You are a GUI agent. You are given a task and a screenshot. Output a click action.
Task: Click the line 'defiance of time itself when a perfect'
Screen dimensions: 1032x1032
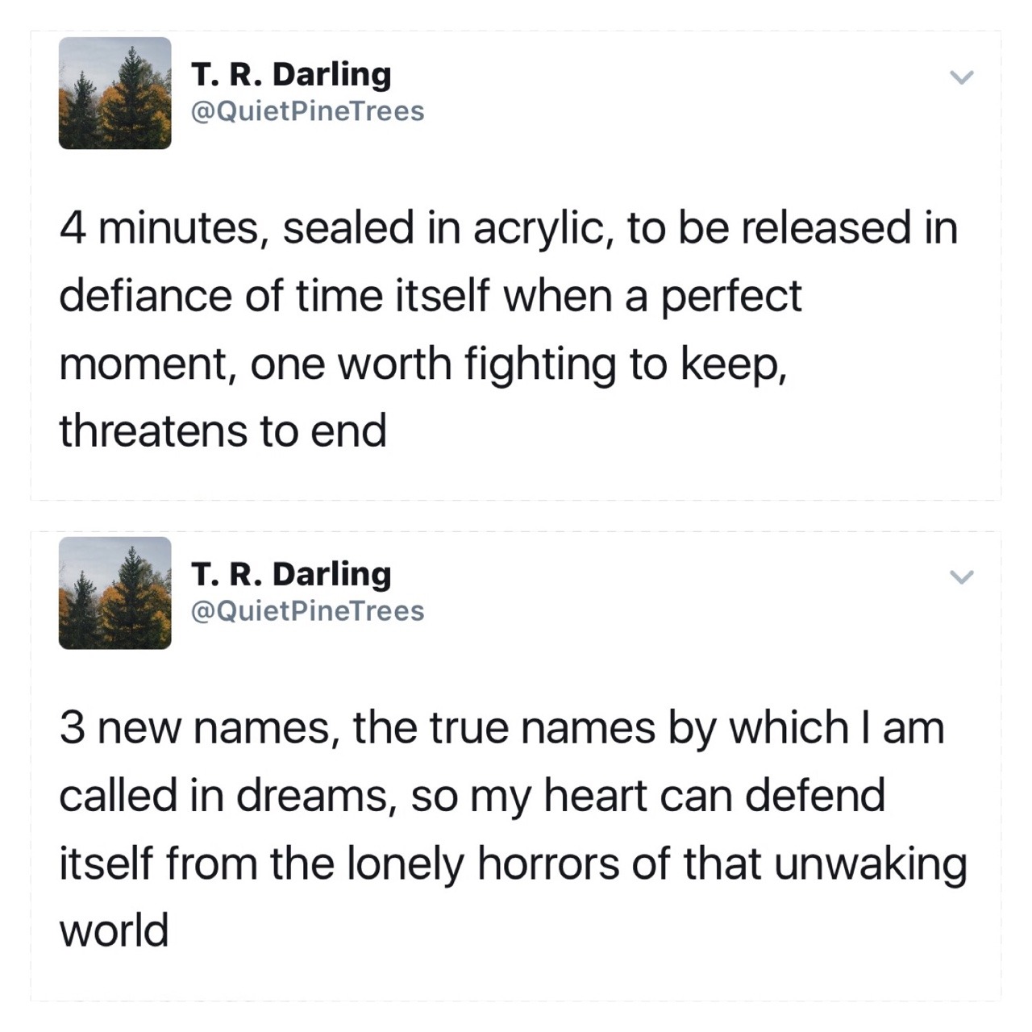431,295
